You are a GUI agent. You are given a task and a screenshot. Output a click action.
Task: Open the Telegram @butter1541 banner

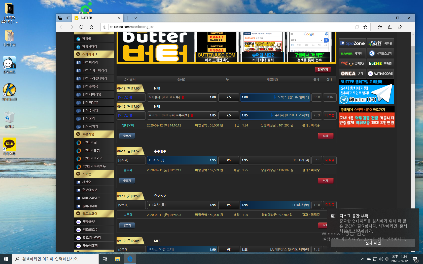pos(366,95)
